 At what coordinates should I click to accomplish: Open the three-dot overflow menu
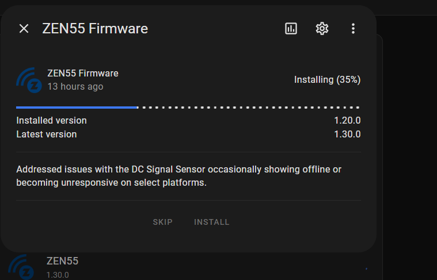(x=353, y=29)
